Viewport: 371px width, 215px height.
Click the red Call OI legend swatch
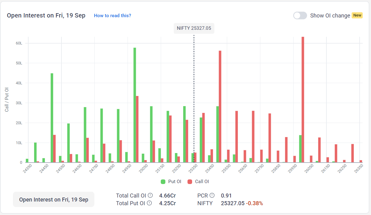(190, 182)
